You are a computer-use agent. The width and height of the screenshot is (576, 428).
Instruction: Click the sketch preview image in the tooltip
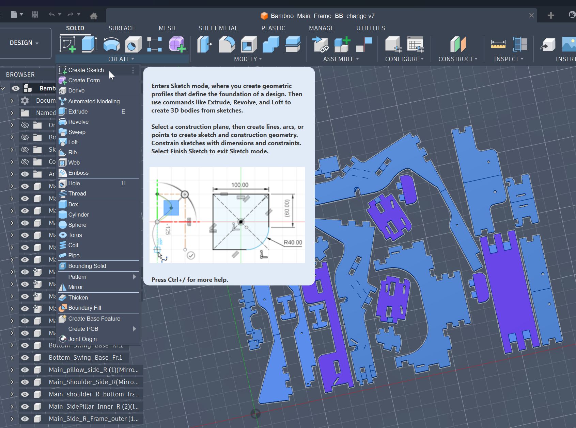pyautogui.click(x=227, y=215)
